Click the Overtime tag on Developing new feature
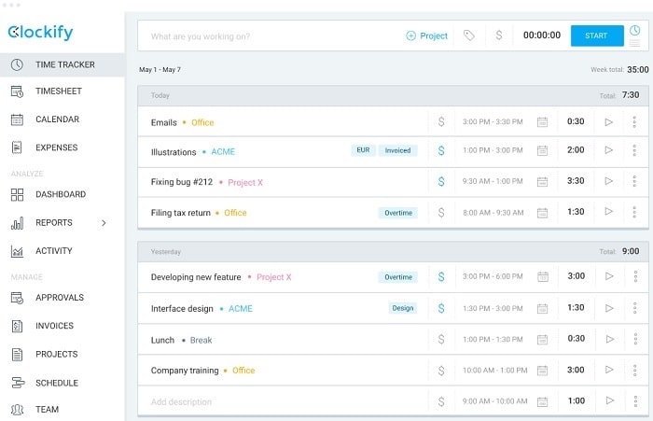 398,277
